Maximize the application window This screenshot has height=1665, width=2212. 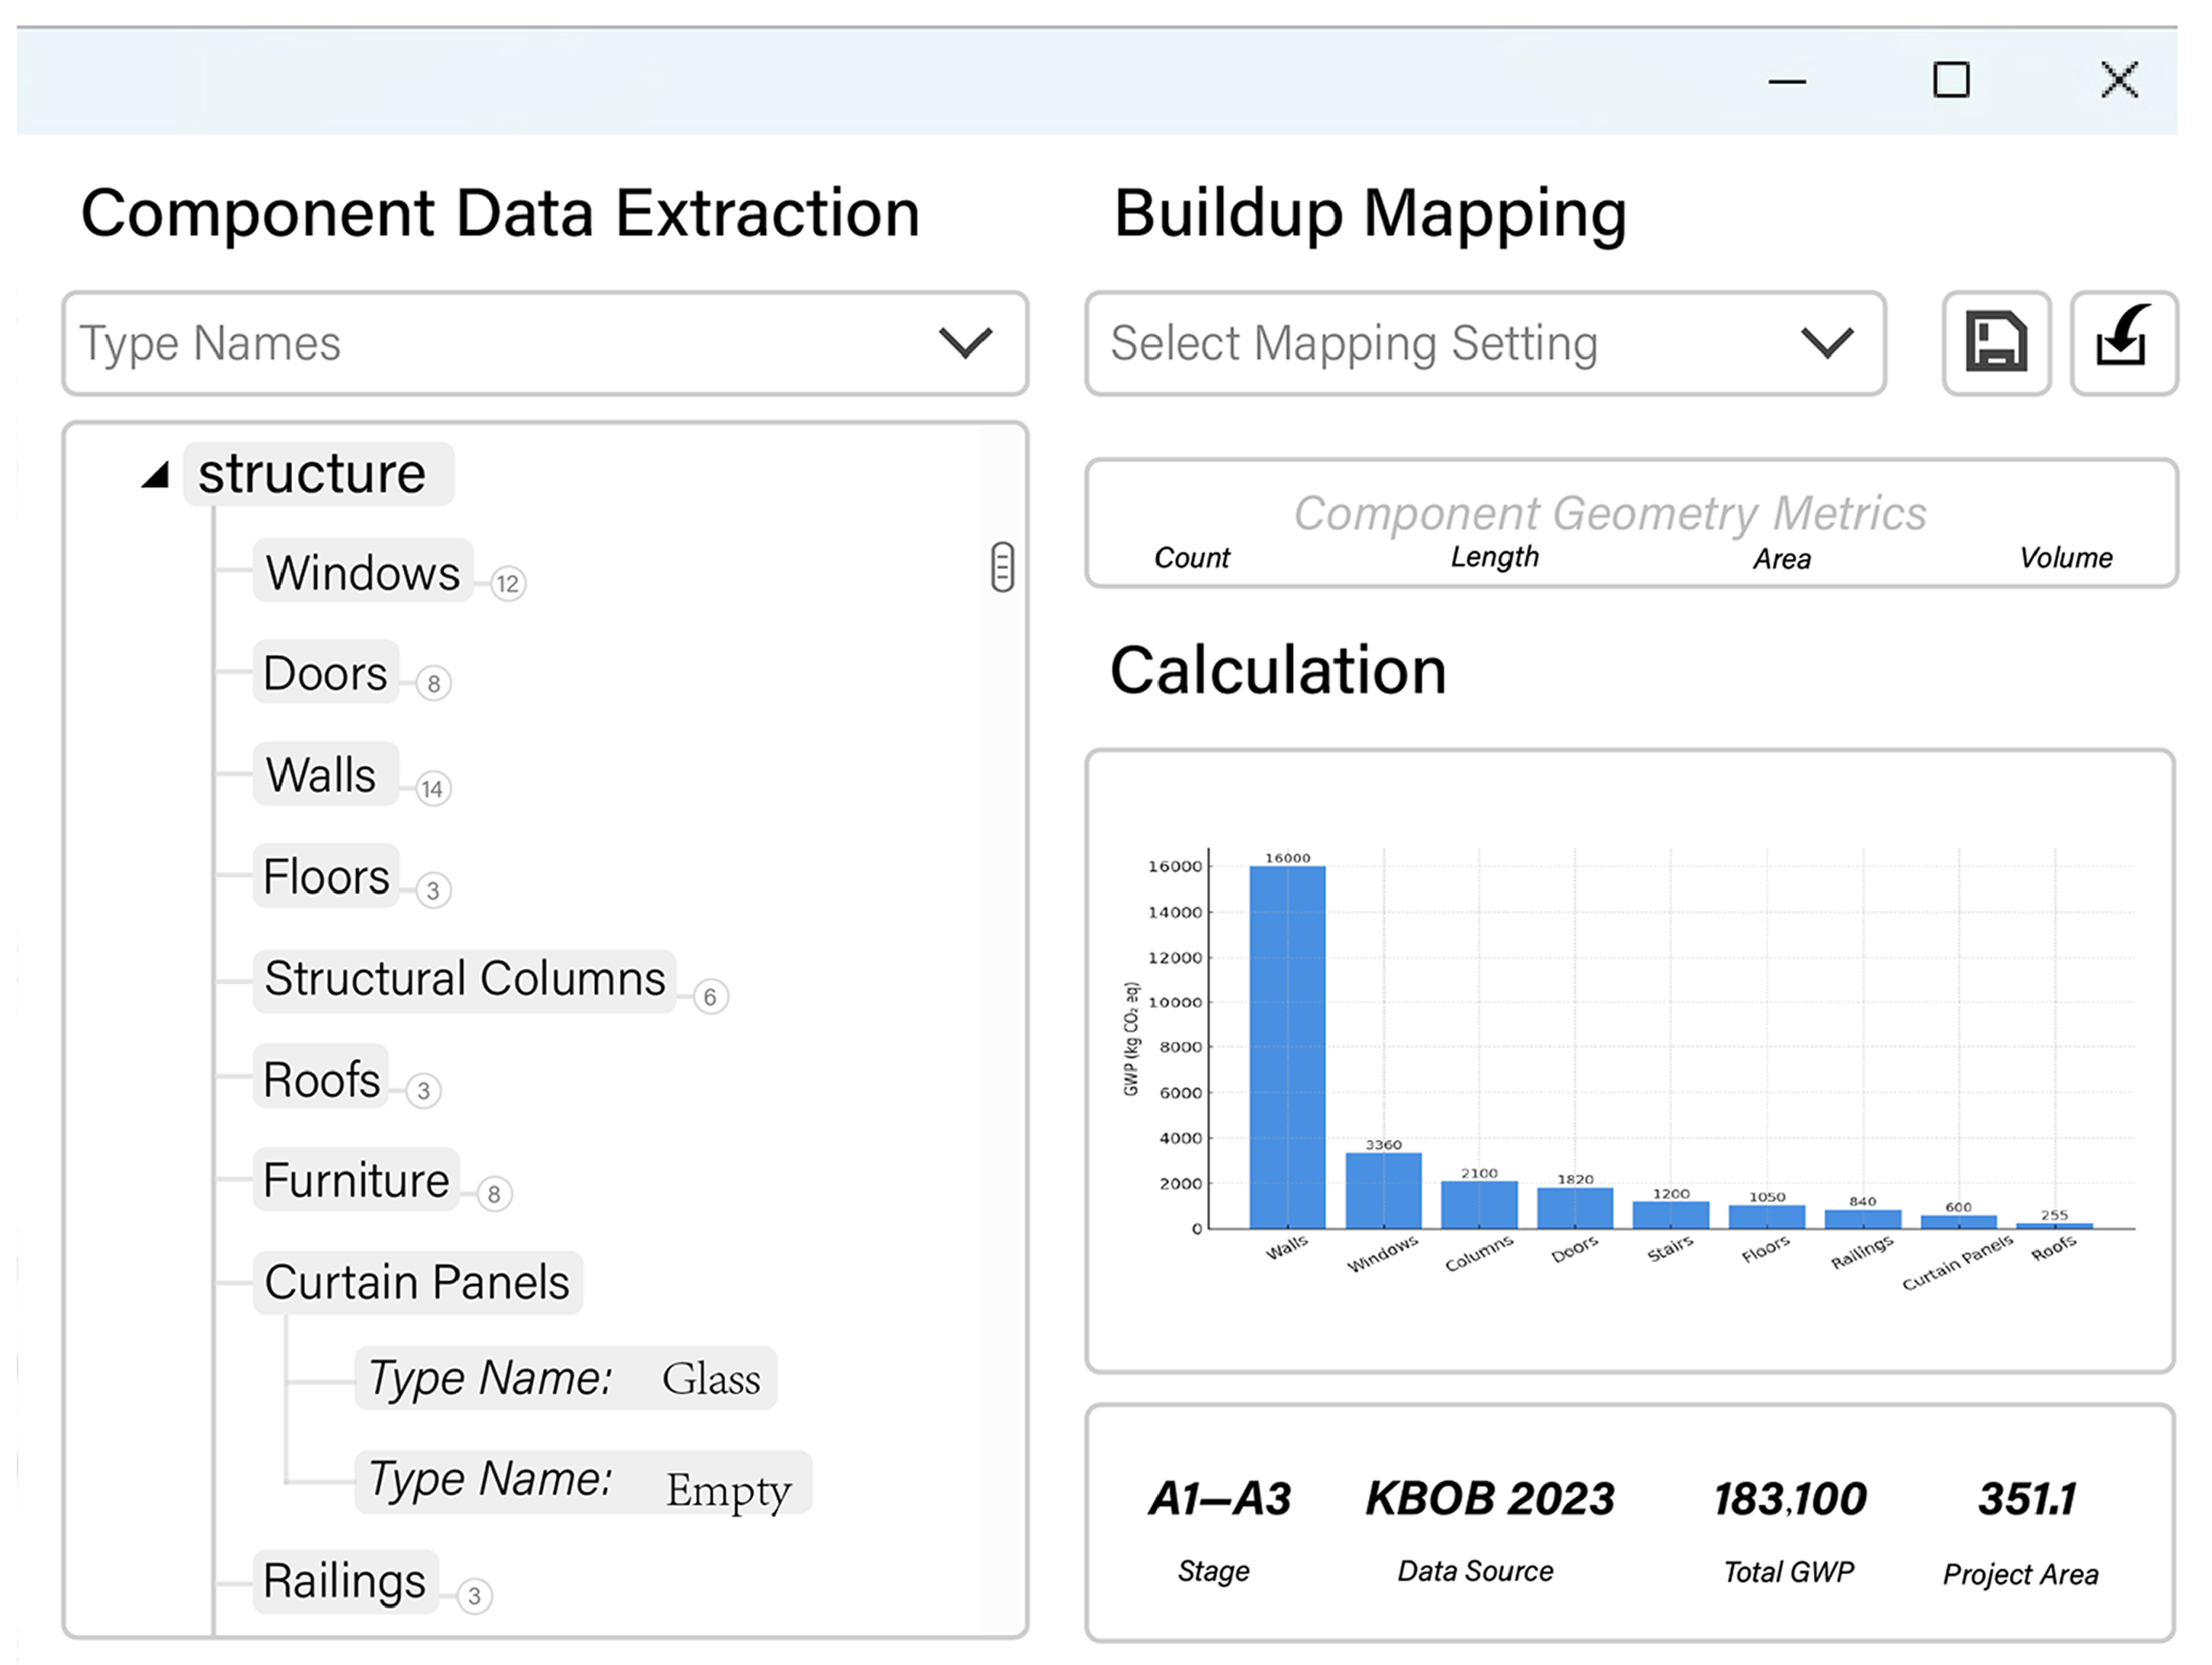[x=1951, y=80]
